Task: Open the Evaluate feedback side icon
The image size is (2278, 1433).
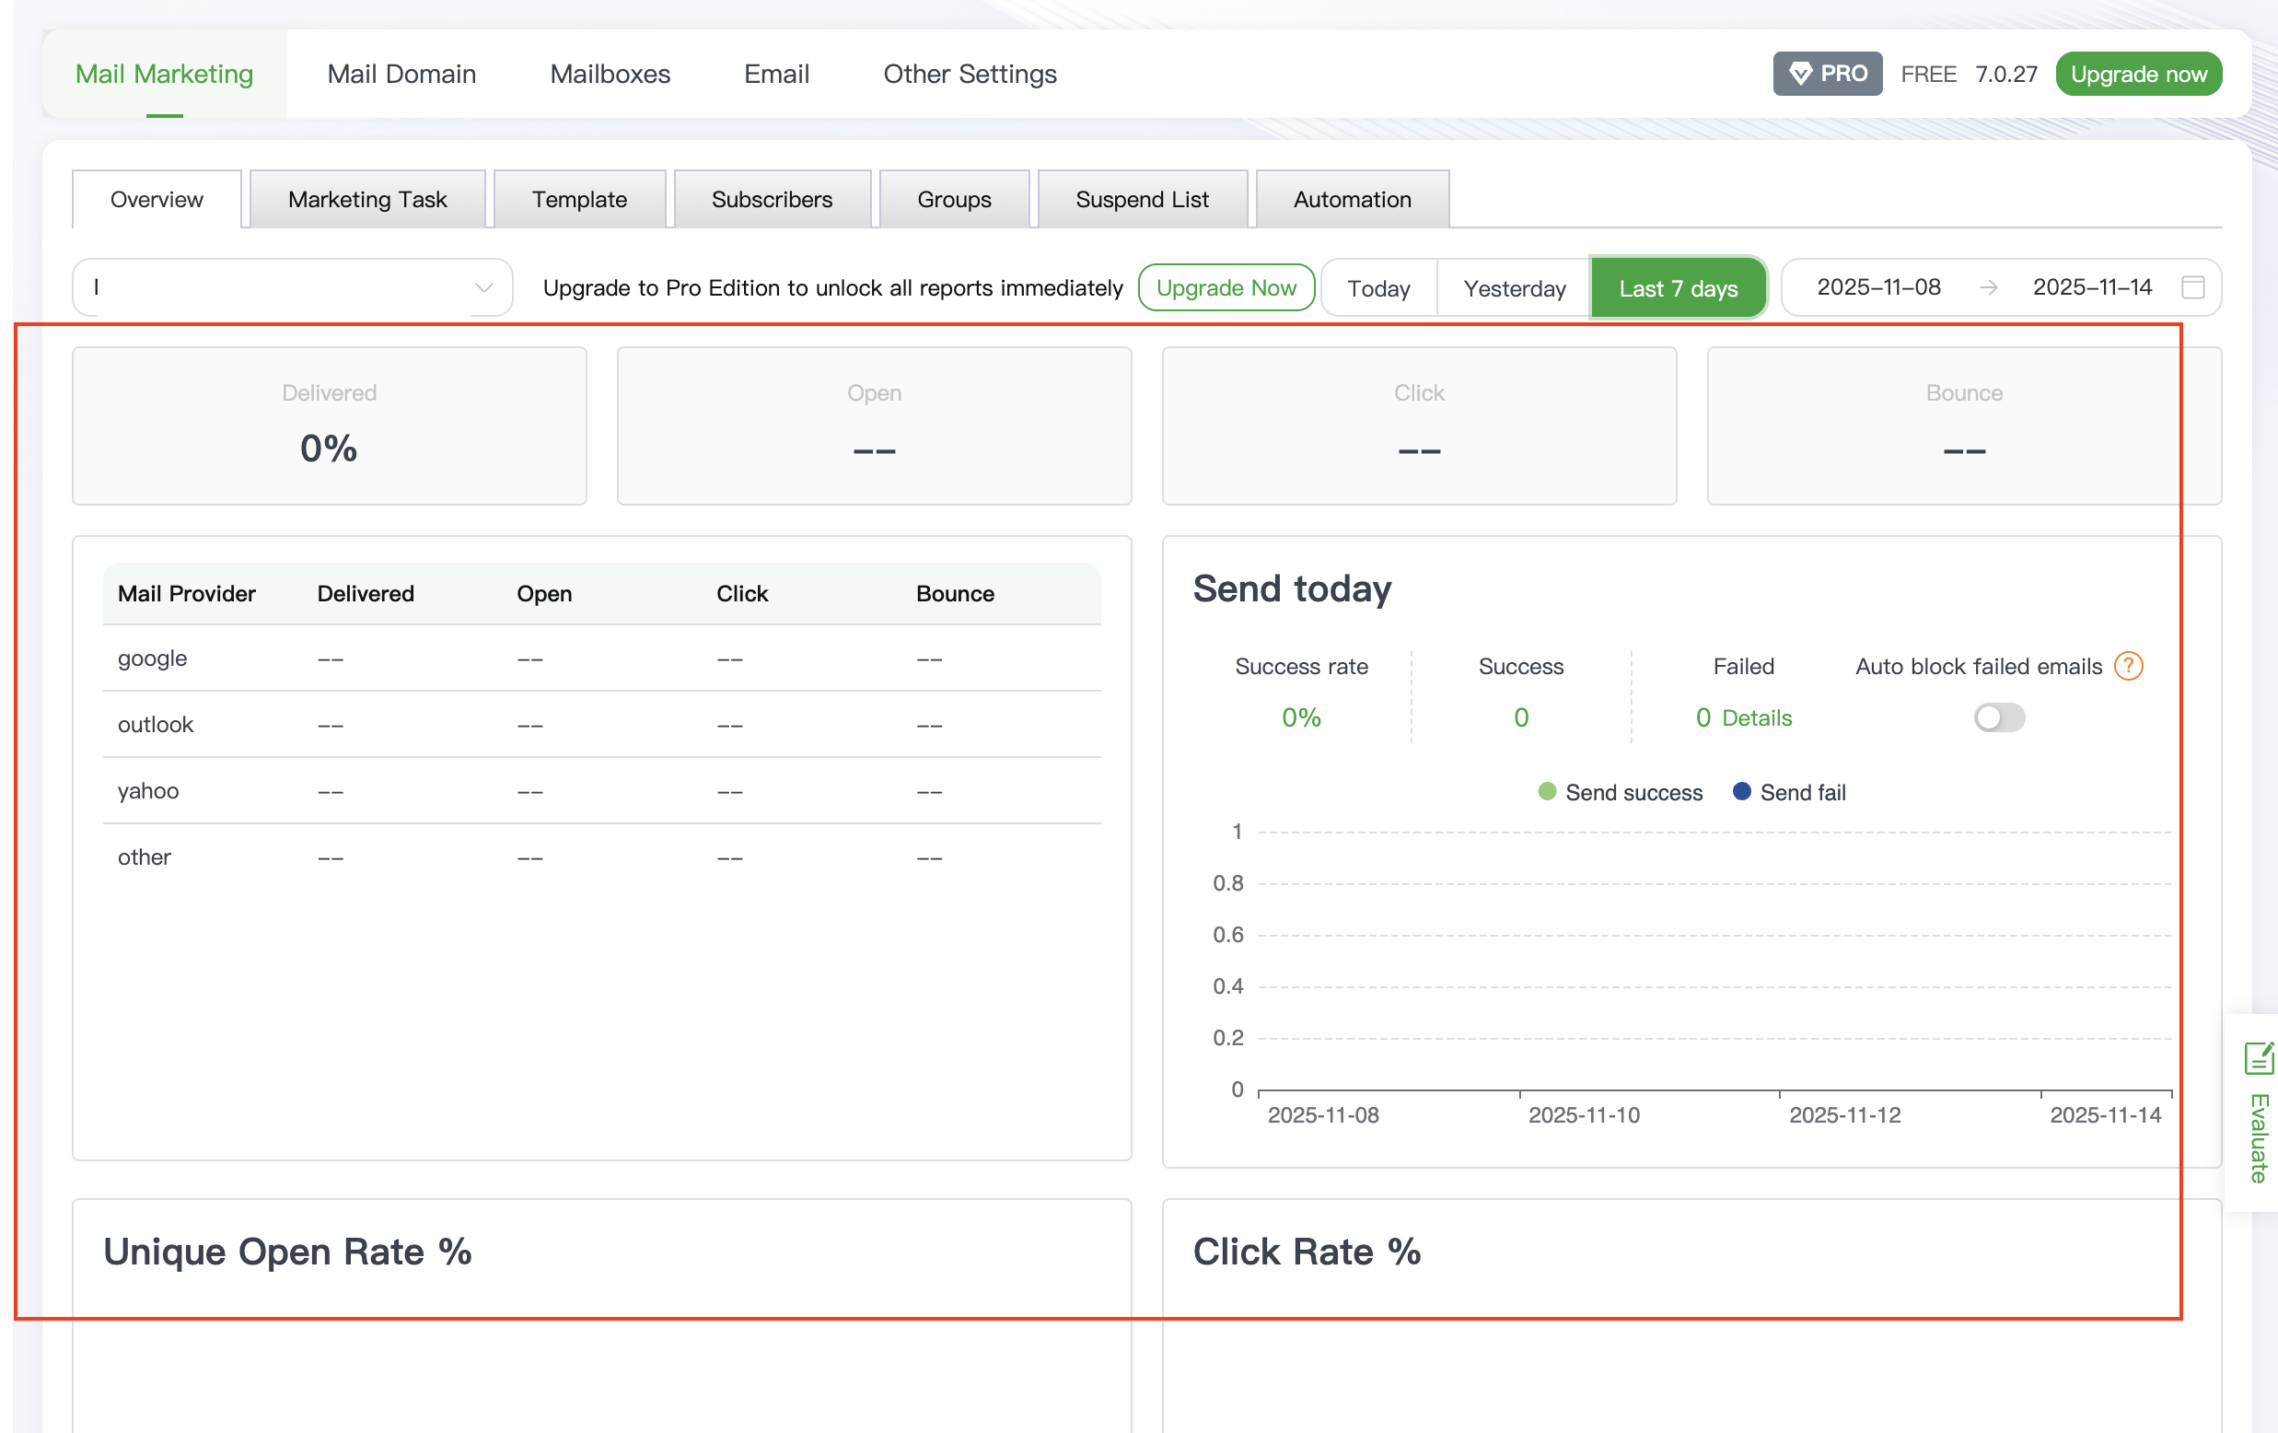Action: pos(2257,1058)
